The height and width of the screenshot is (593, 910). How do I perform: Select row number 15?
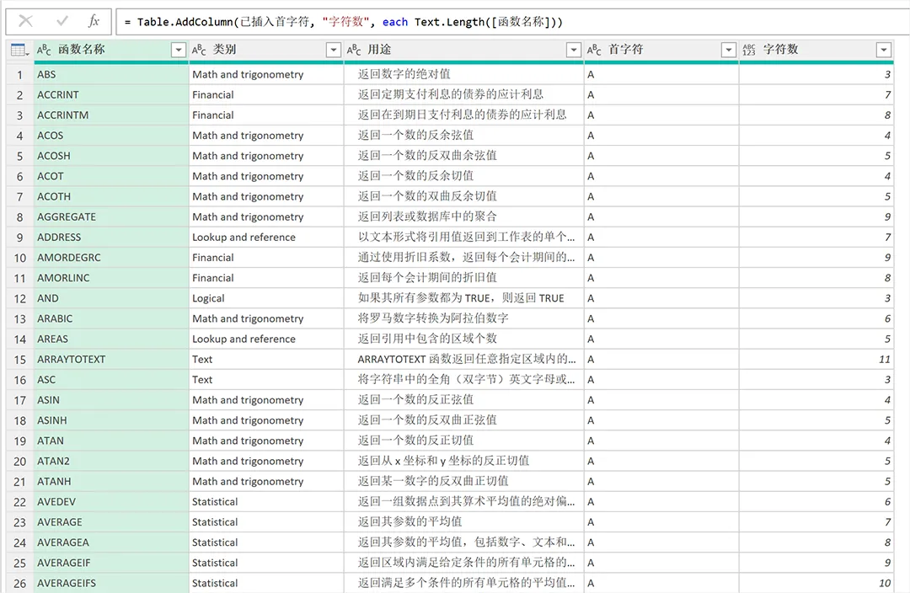click(x=19, y=360)
